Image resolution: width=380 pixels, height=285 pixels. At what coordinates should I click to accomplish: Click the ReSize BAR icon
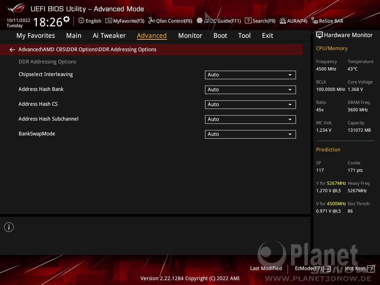(315, 21)
